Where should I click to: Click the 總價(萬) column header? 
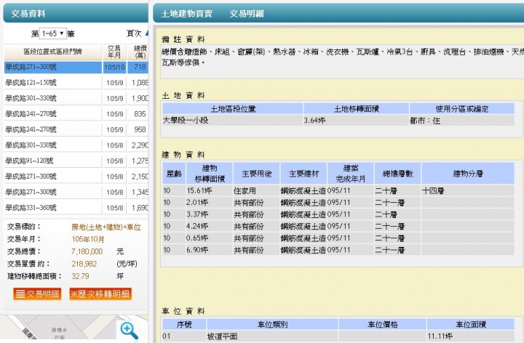coord(138,52)
